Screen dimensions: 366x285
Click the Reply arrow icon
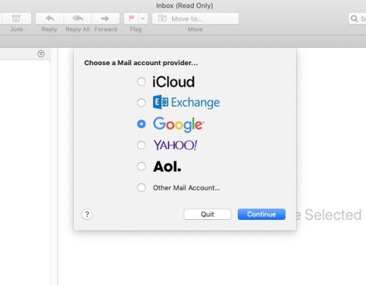(x=49, y=18)
